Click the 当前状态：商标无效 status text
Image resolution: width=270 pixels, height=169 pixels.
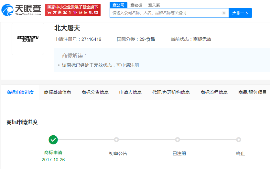(x=191, y=39)
